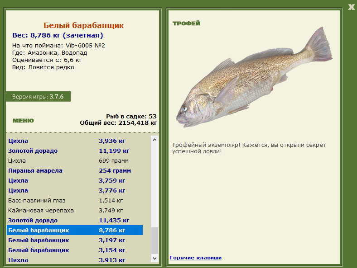Click the scrollbar down arrow in fish list
357x268 pixels.
pos(154,258)
